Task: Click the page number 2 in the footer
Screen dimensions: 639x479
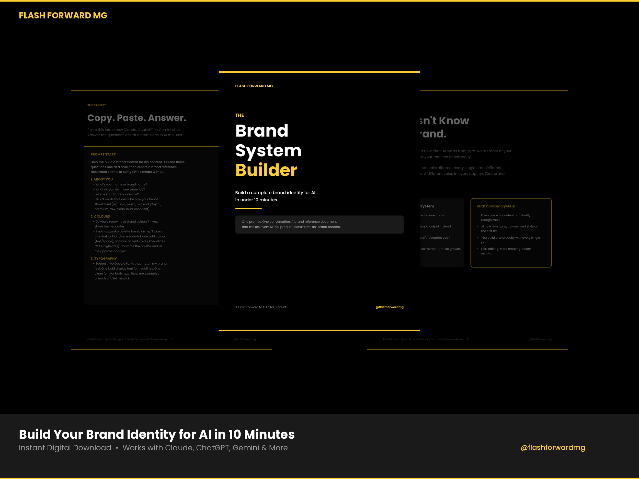Action: click(467, 339)
